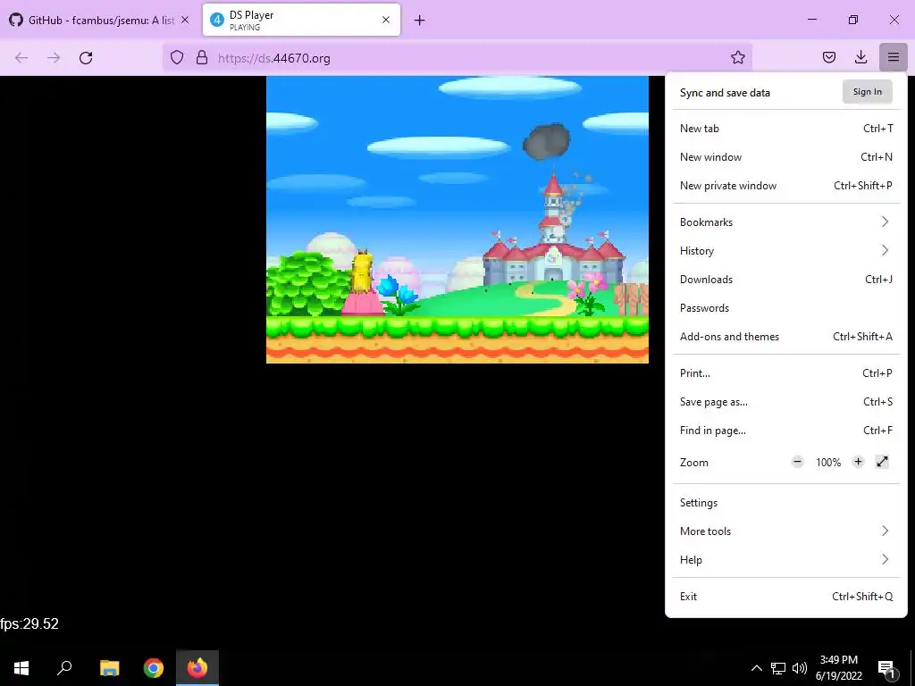The width and height of the screenshot is (915, 686).
Task: Choose New window menu item
Action: click(x=786, y=157)
